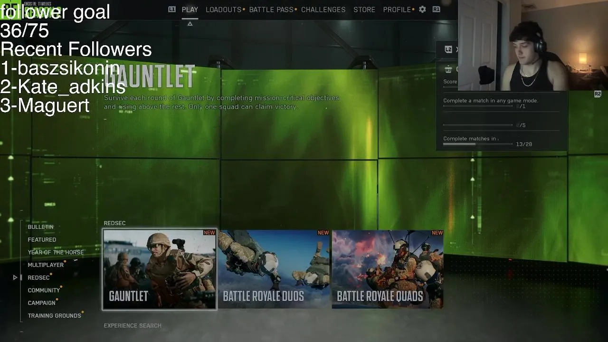Click follower name '2-Kate_adkins'

pos(63,87)
